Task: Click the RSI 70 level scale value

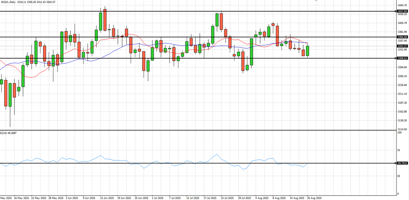Action: [399, 150]
